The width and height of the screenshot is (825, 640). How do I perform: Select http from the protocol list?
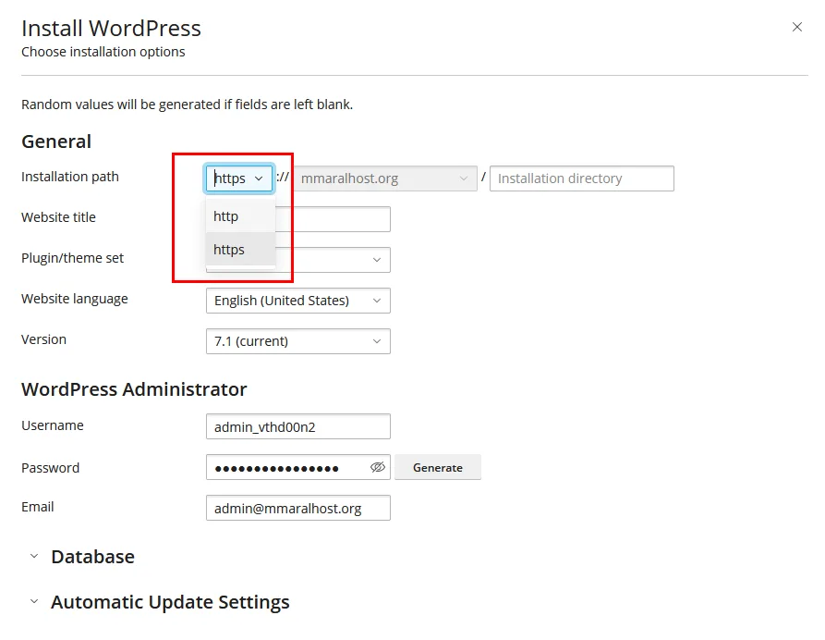[x=240, y=216]
